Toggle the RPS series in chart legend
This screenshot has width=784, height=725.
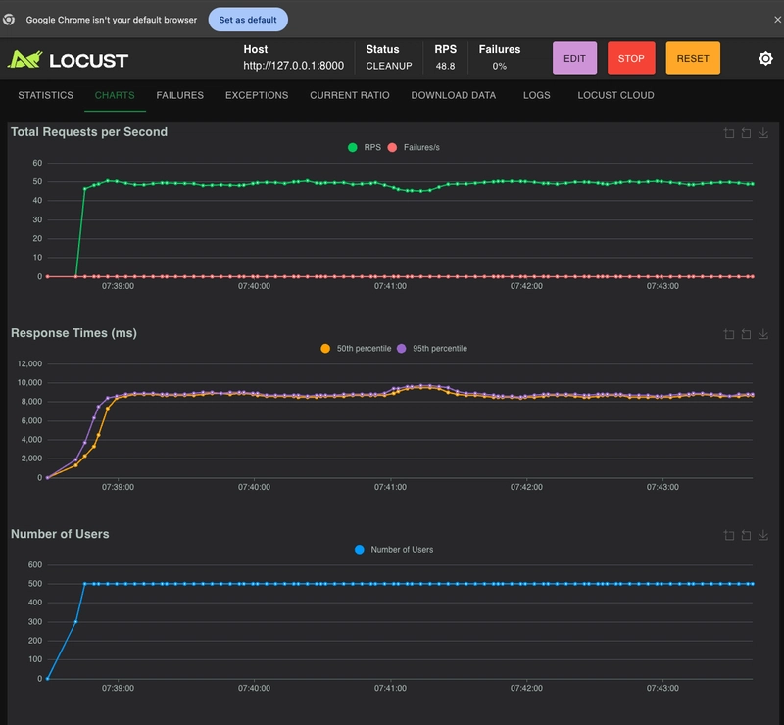pos(364,147)
